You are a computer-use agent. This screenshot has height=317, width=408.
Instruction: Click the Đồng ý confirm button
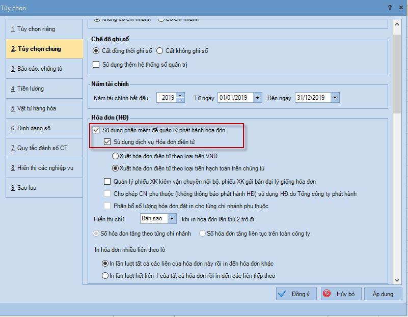296,294
